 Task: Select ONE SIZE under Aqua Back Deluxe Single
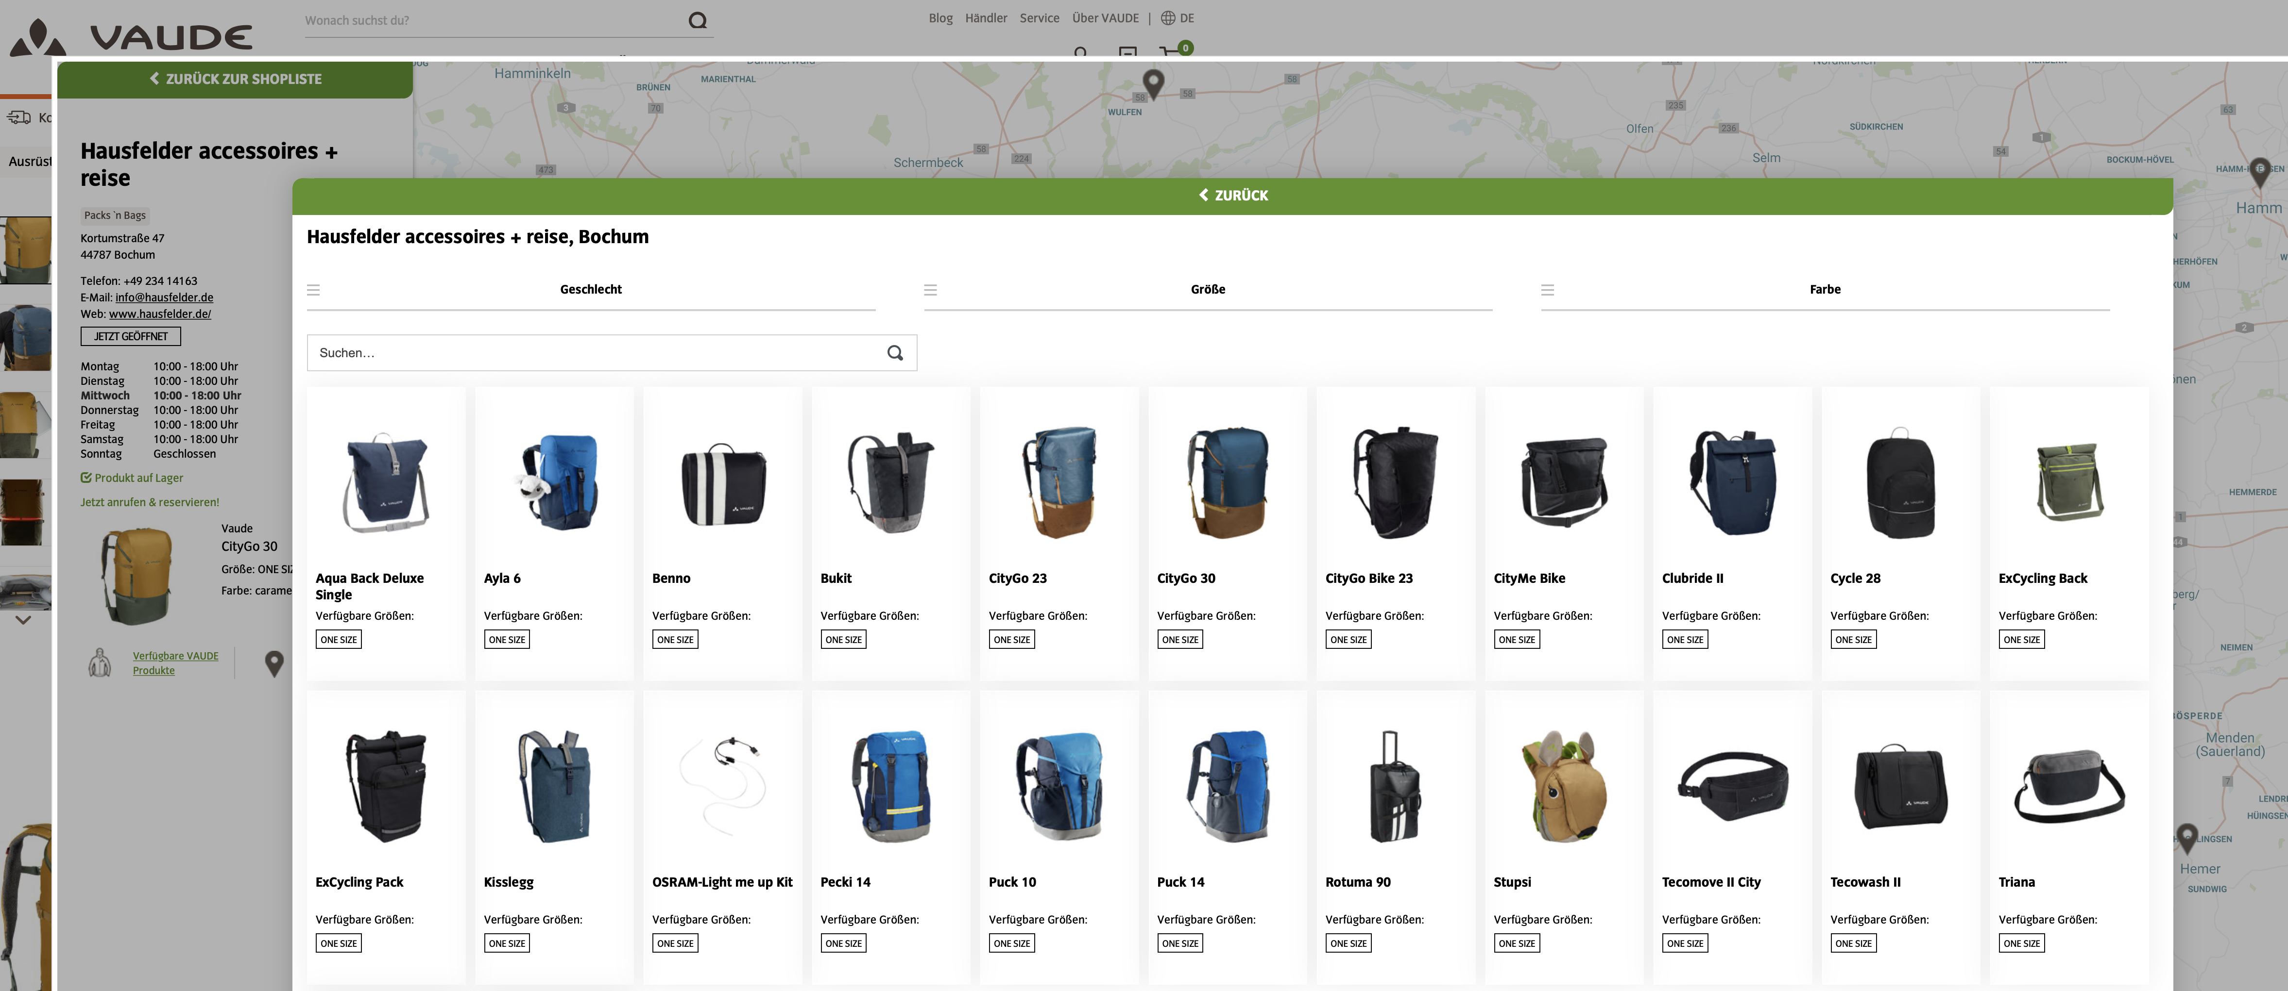click(339, 640)
